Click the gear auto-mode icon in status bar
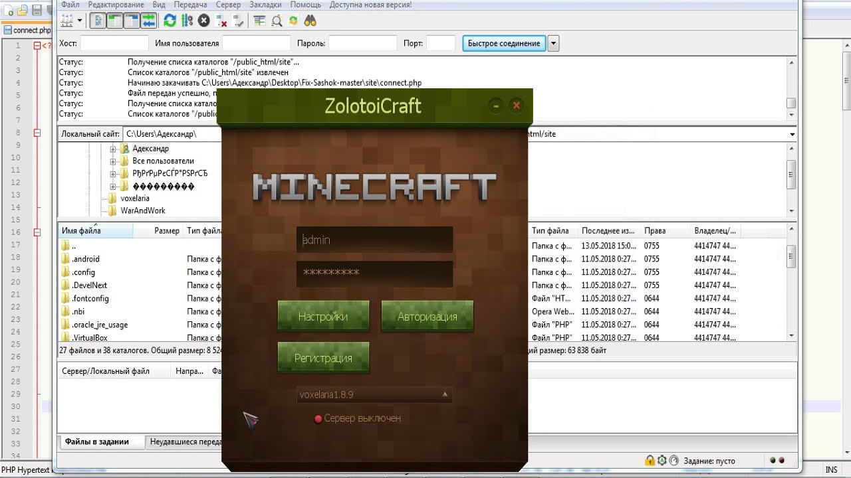 [x=662, y=461]
